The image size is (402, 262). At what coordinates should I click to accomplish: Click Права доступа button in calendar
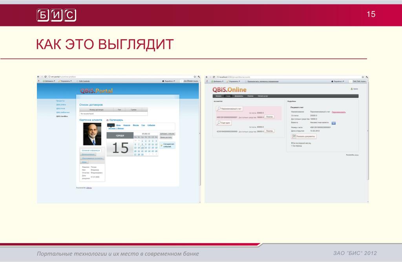point(166,138)
